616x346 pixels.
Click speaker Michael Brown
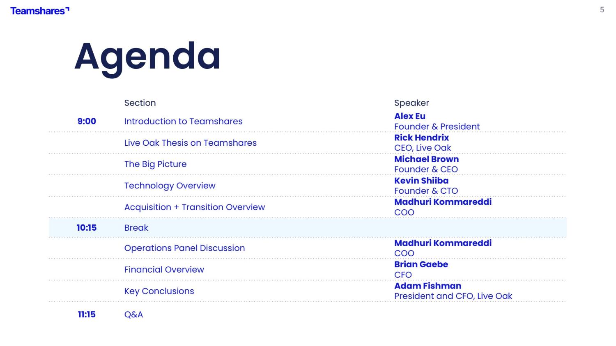tap(426, 159)
